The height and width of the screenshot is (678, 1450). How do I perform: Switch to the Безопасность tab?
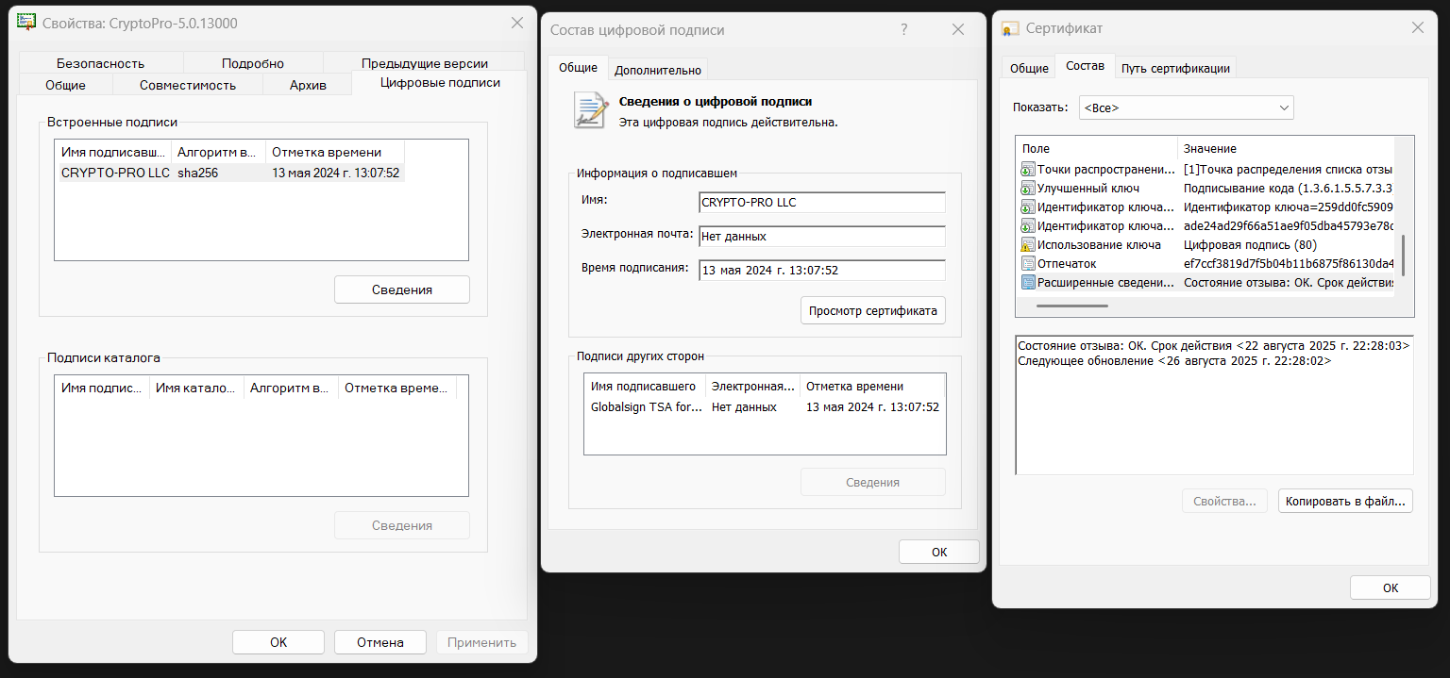pyautogui.click(x=100, y=63)
